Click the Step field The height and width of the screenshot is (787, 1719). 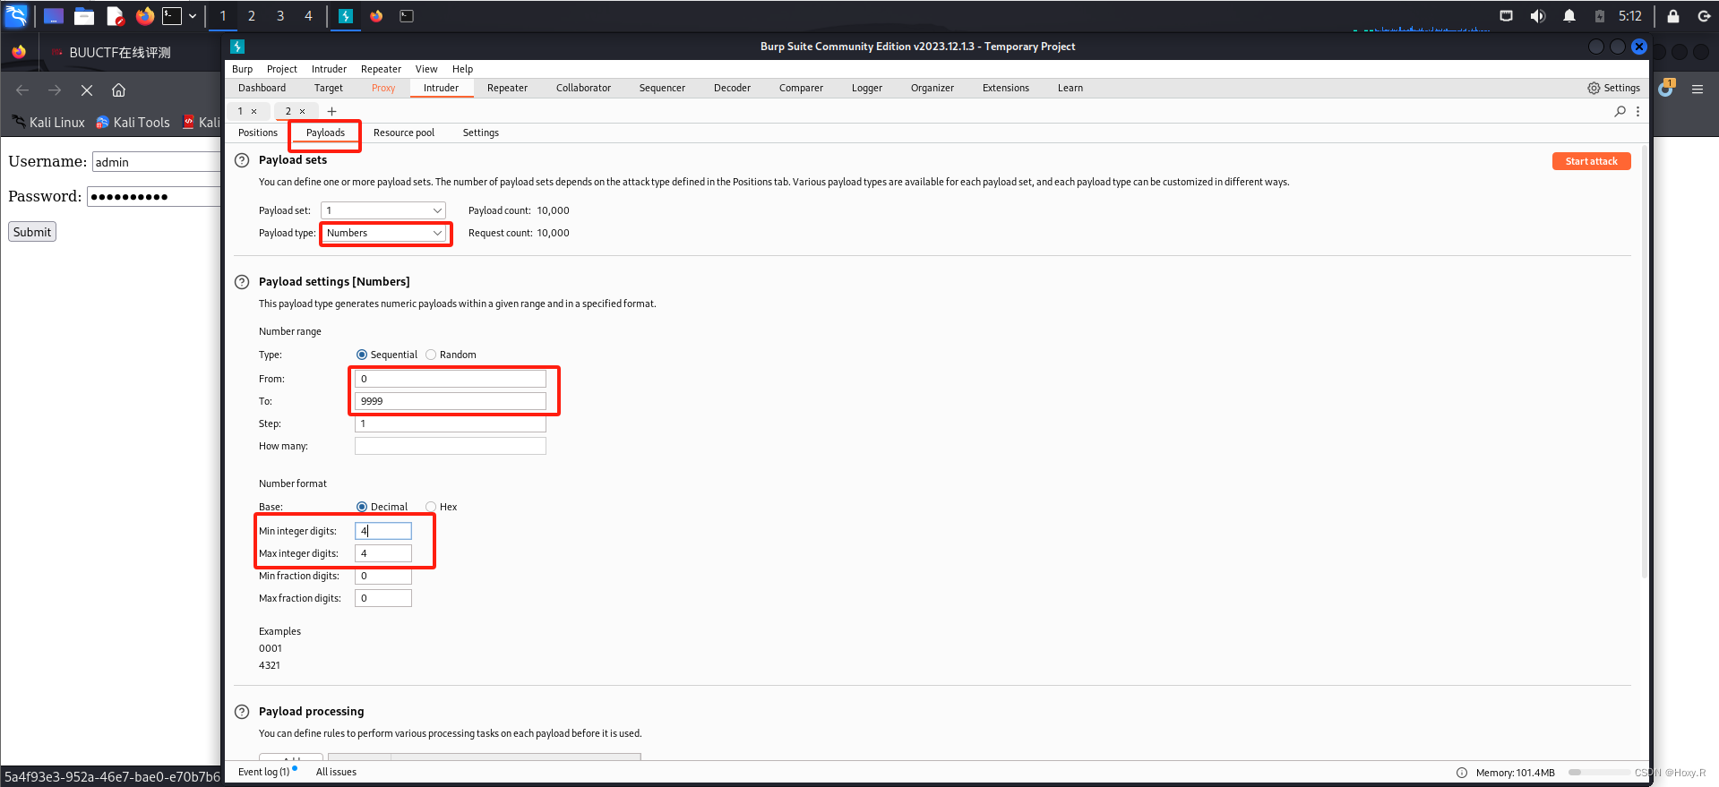[450, 423]
